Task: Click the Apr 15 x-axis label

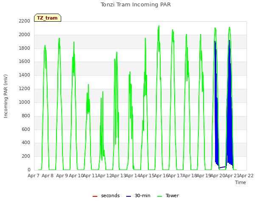Action: point(147,176)
